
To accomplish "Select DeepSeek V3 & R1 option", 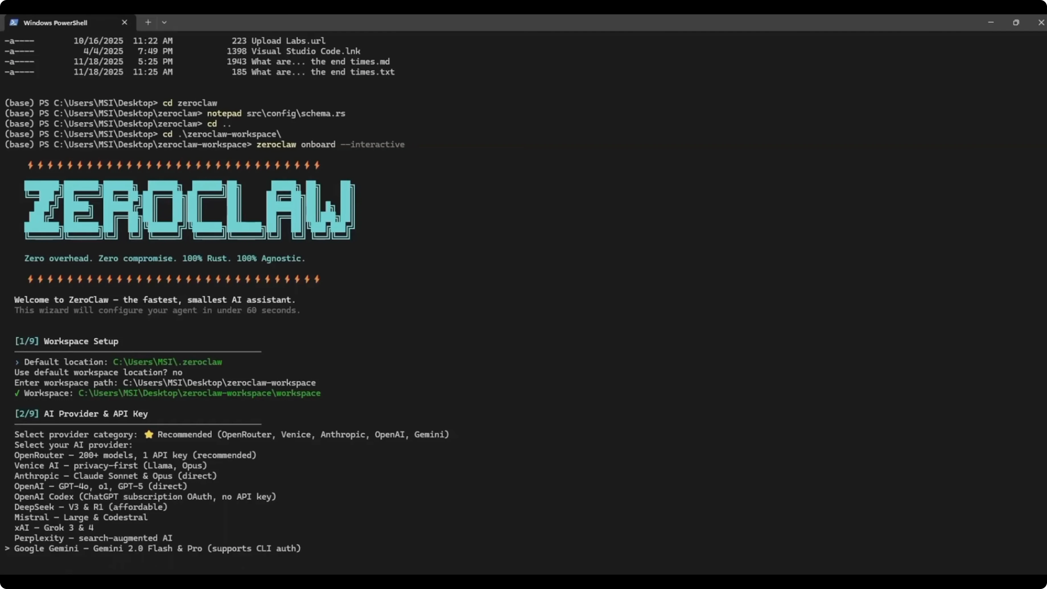I will click(91, 507).
